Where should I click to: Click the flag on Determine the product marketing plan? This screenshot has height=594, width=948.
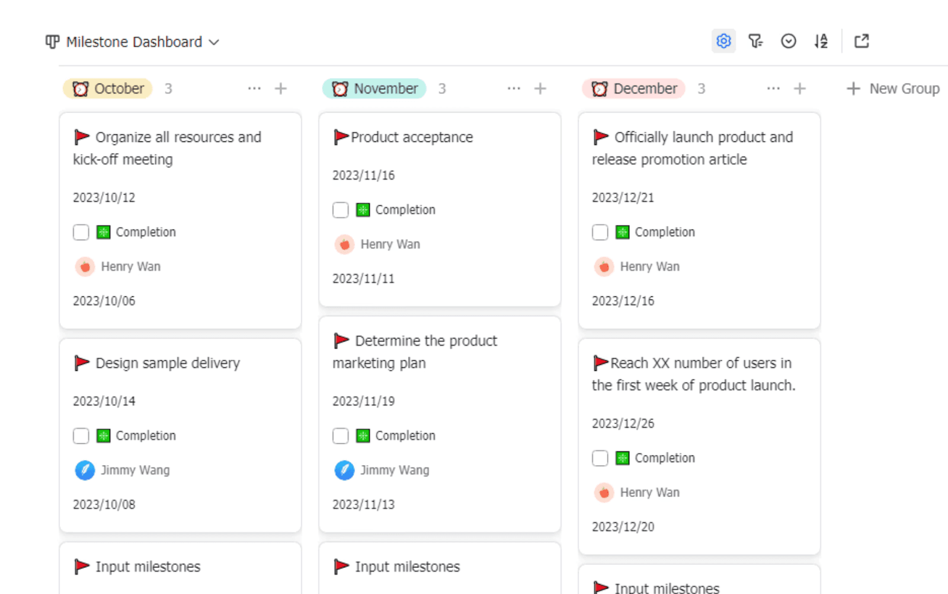pyautogui.click(x=341, y=340)
